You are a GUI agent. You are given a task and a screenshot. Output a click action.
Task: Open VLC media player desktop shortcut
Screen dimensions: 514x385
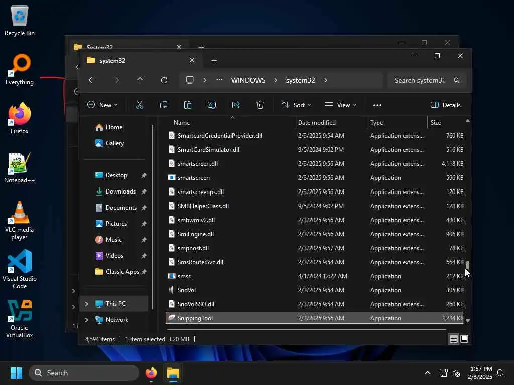[x=20, y=221]
